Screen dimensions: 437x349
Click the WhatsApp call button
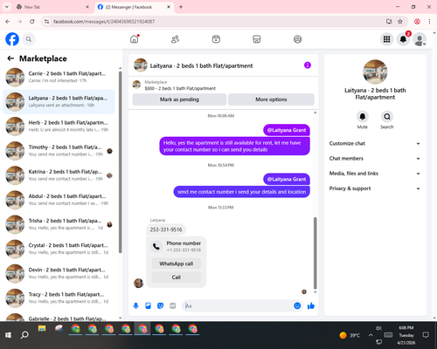pos(177,263)
